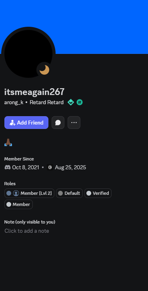This screenshot has height=291, width=148.
Task: Open direct message via chat bubble icon
Action: pos(58,123)
